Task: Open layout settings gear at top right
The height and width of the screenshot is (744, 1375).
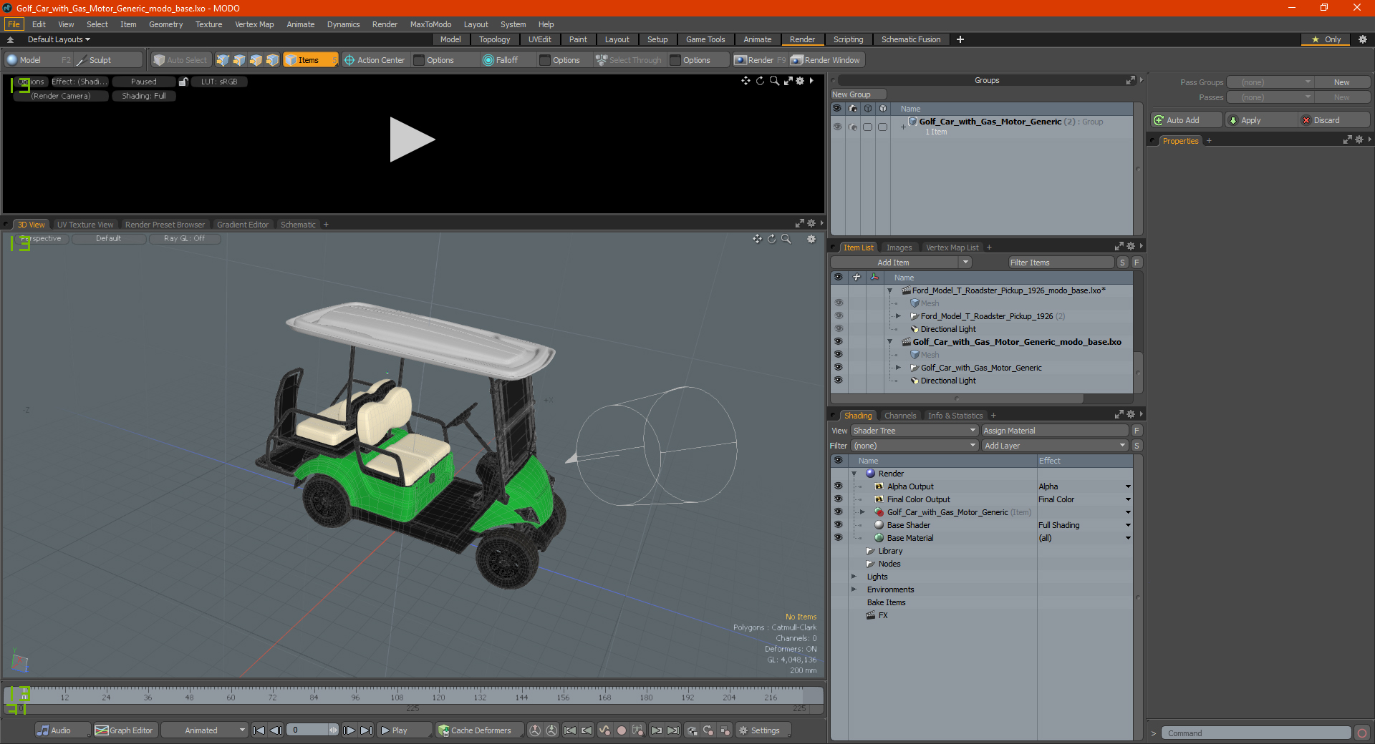Action: (x=1362, y=39)
